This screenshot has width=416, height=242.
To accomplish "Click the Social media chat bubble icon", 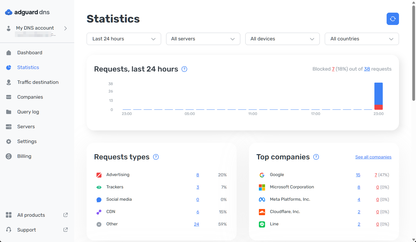I will click(99, 199).
